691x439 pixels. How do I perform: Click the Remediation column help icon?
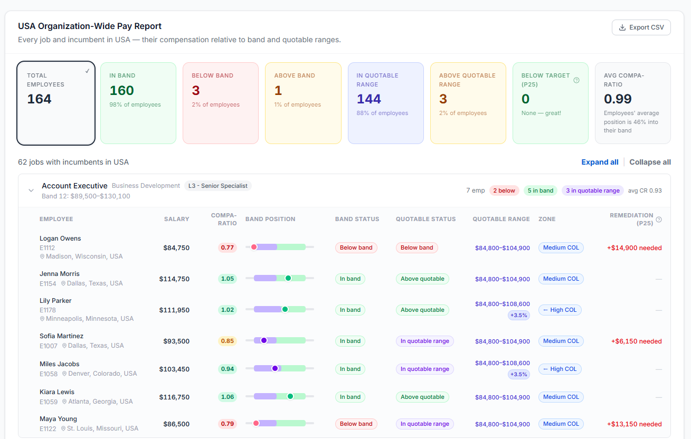pyautogui.click(x=658, y=219)
